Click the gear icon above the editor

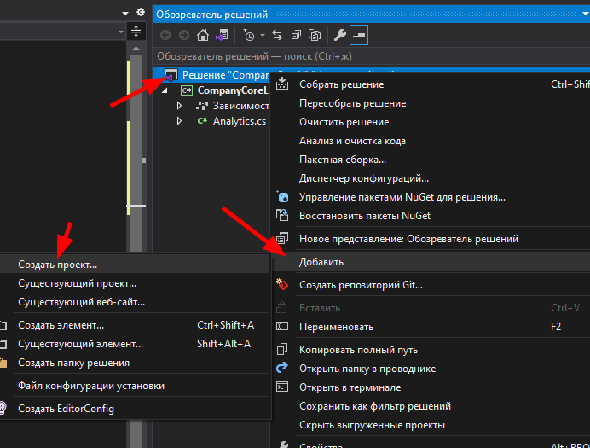(x=141, y=13)
